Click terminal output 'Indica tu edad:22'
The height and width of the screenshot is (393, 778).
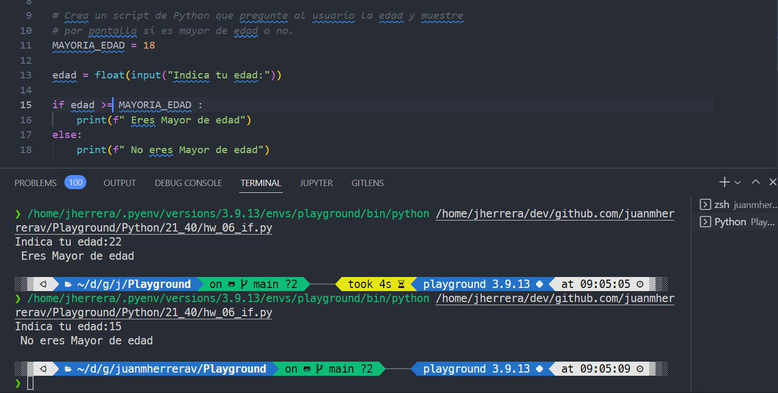pos(68,241)
